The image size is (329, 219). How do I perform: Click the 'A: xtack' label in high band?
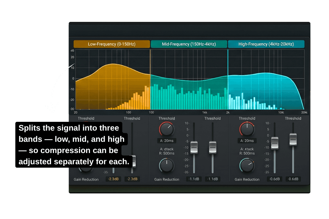(x=247, y=149)
